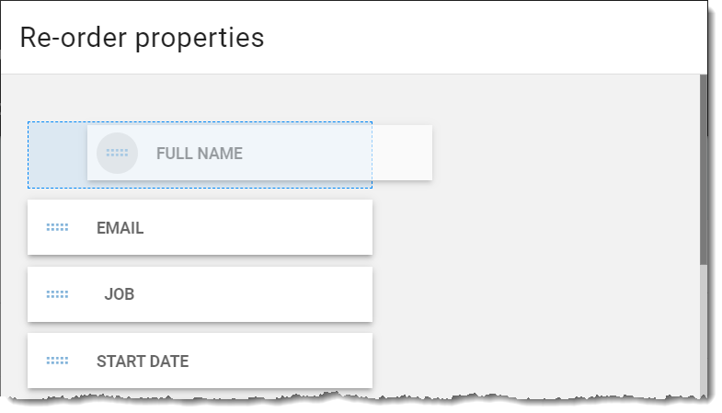Image resolution: width=722 pixels, height=413 pixels.
Task: Click the "Re-order properties" dialog title
Action: (142, 38)
